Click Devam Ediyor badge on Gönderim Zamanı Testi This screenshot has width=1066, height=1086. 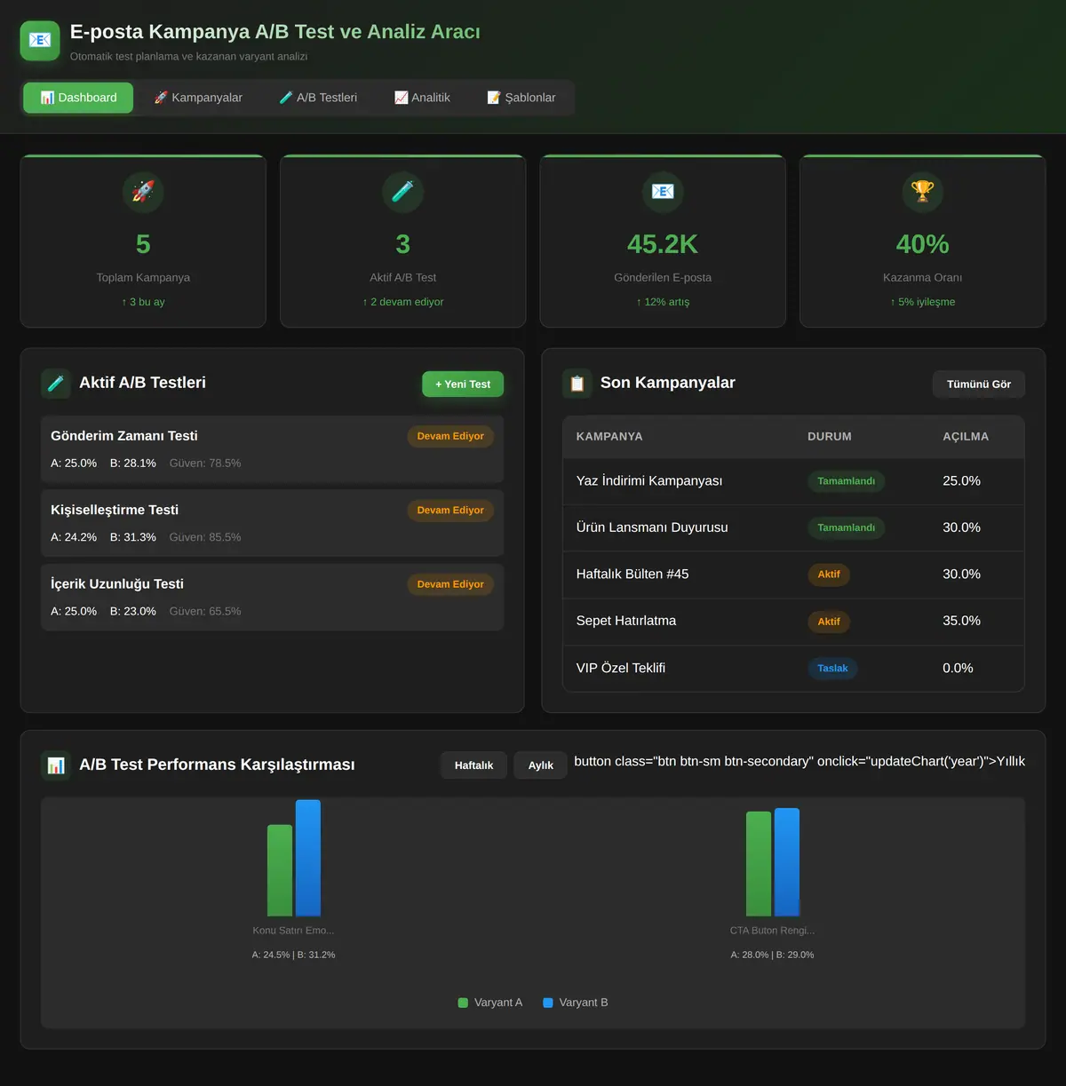click(450, 436)
